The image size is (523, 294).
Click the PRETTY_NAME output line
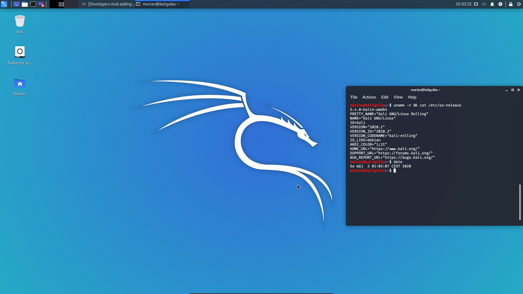(x=389, y=114)
